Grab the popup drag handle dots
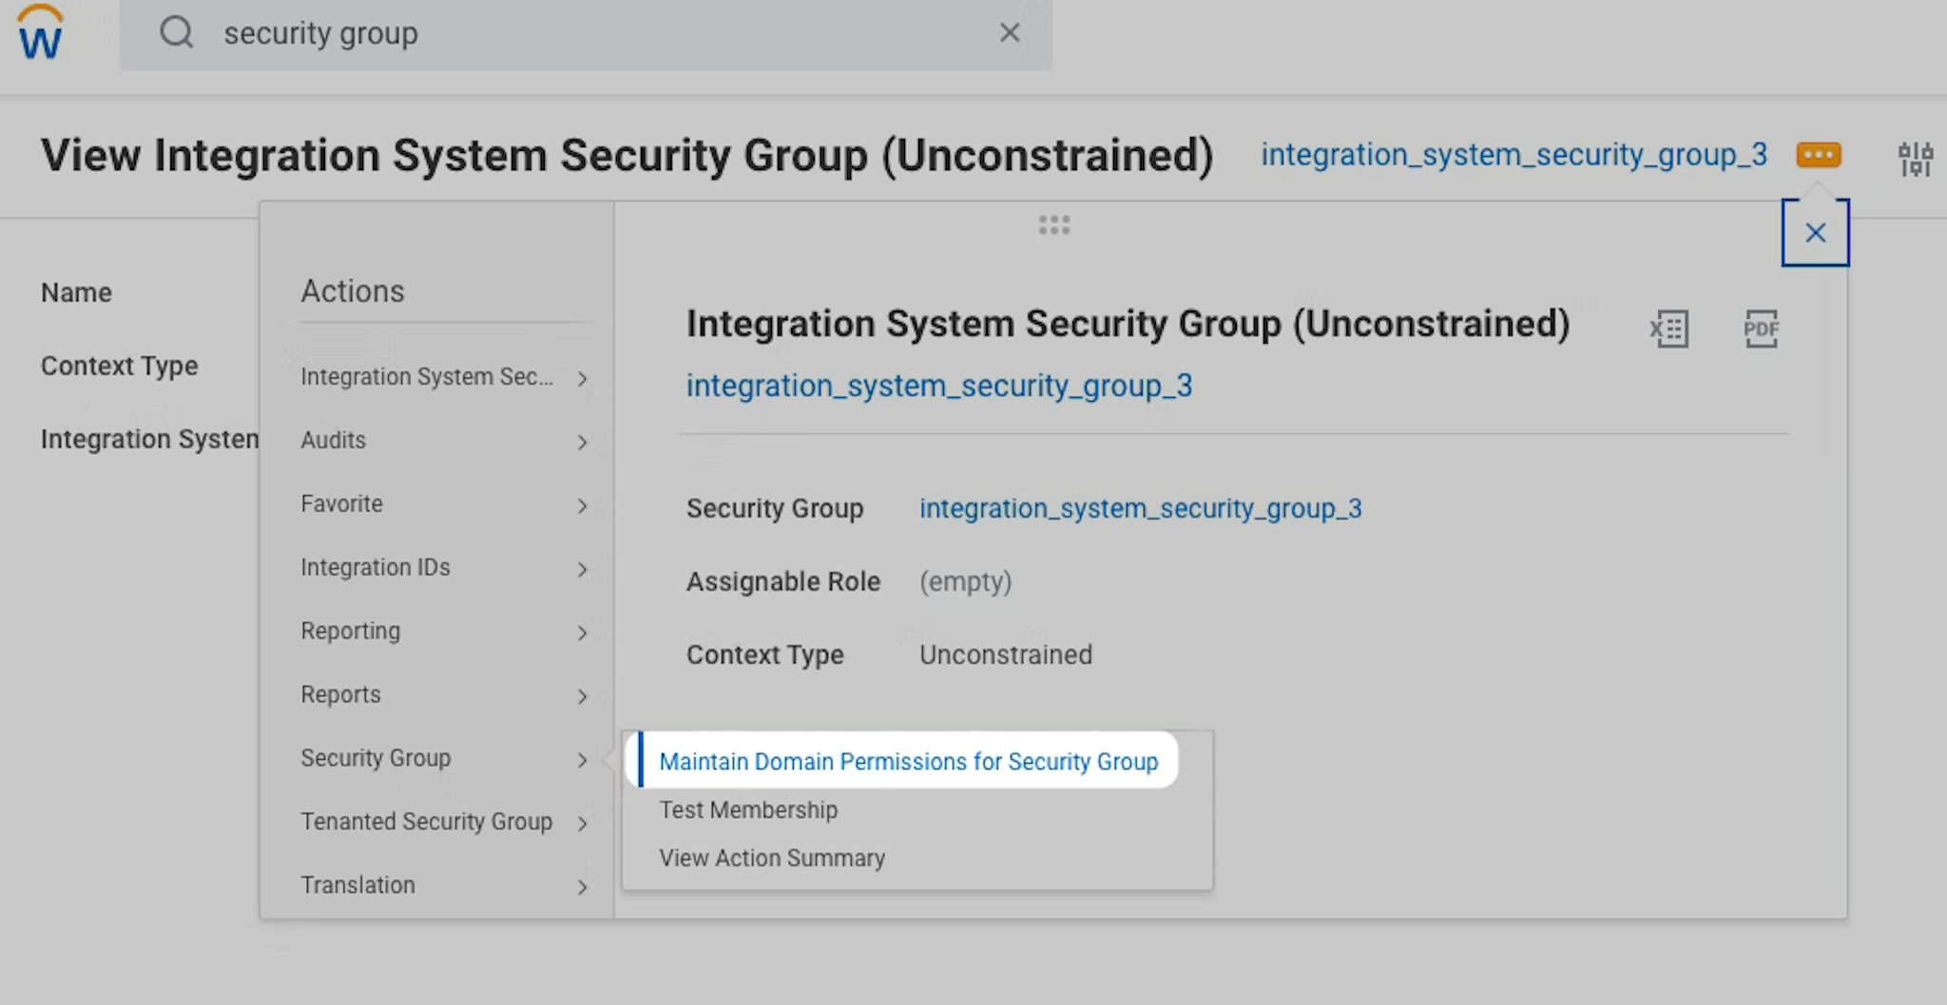This screenshot has height=1005, width=1947. (1054, 225)
